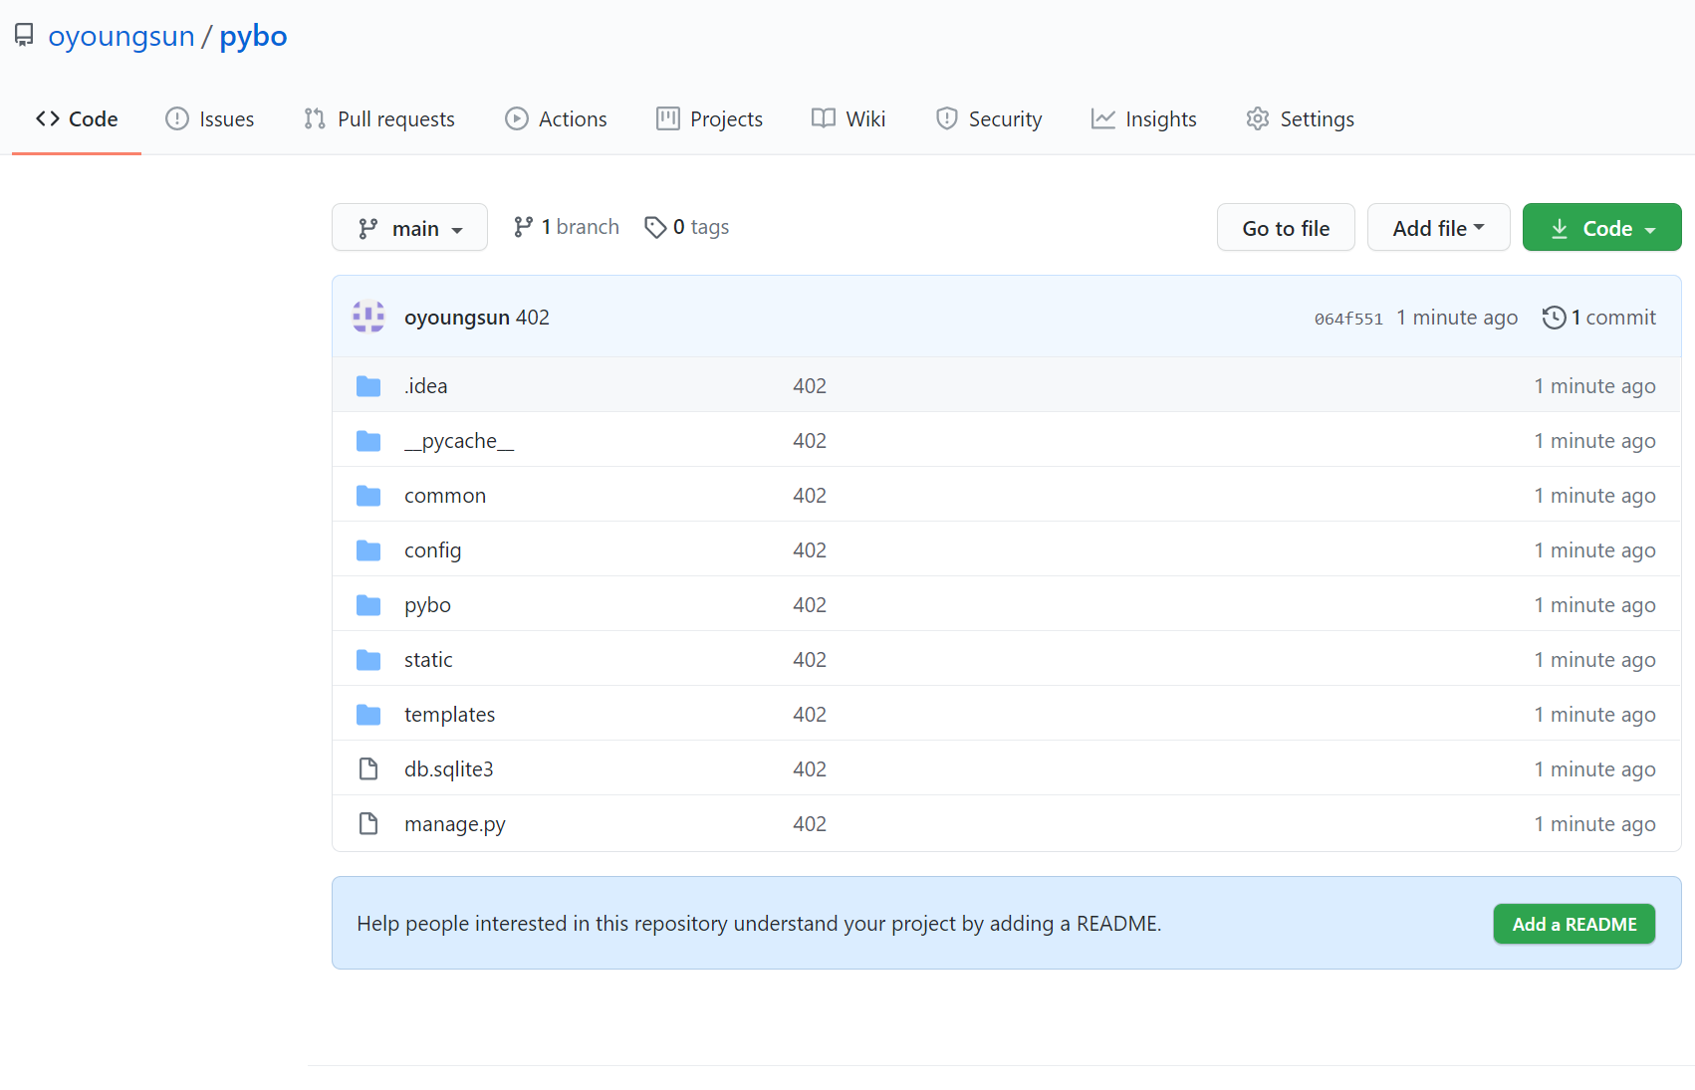The width and height of the screenshot is (1695, 1090).
Task: Click the manage.py file icon
Action: (368, 823)
